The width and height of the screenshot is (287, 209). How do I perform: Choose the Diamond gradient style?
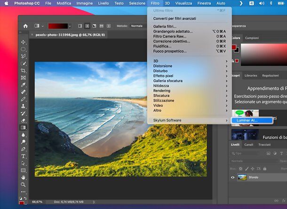tap(109, 26)
